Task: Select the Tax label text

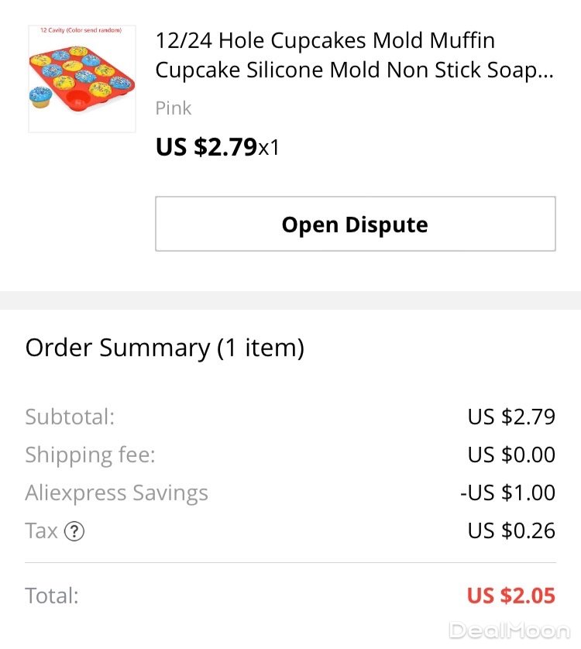Action: [x=42, y=531]
